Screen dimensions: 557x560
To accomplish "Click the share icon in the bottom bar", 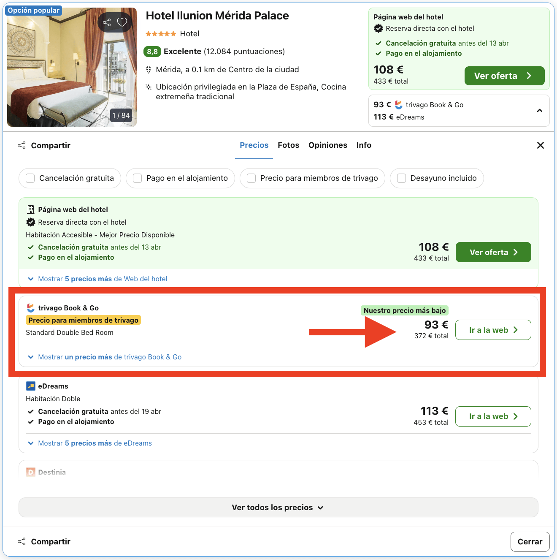I will pos(22,541).
